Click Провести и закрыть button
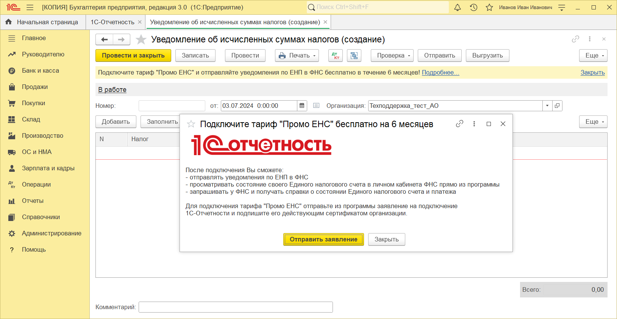Viewport: 617px width, 319px height. point(133,56)
